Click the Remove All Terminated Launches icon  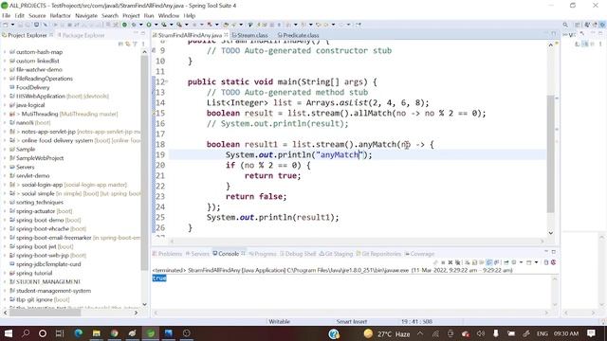(x=457, y=262)
